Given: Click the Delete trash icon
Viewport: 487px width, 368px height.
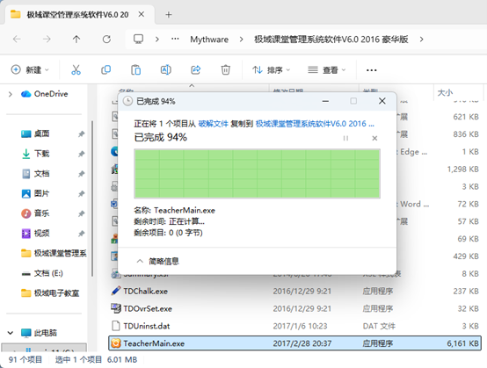Looking at the screenshot, I should click(x=226, y=69).
